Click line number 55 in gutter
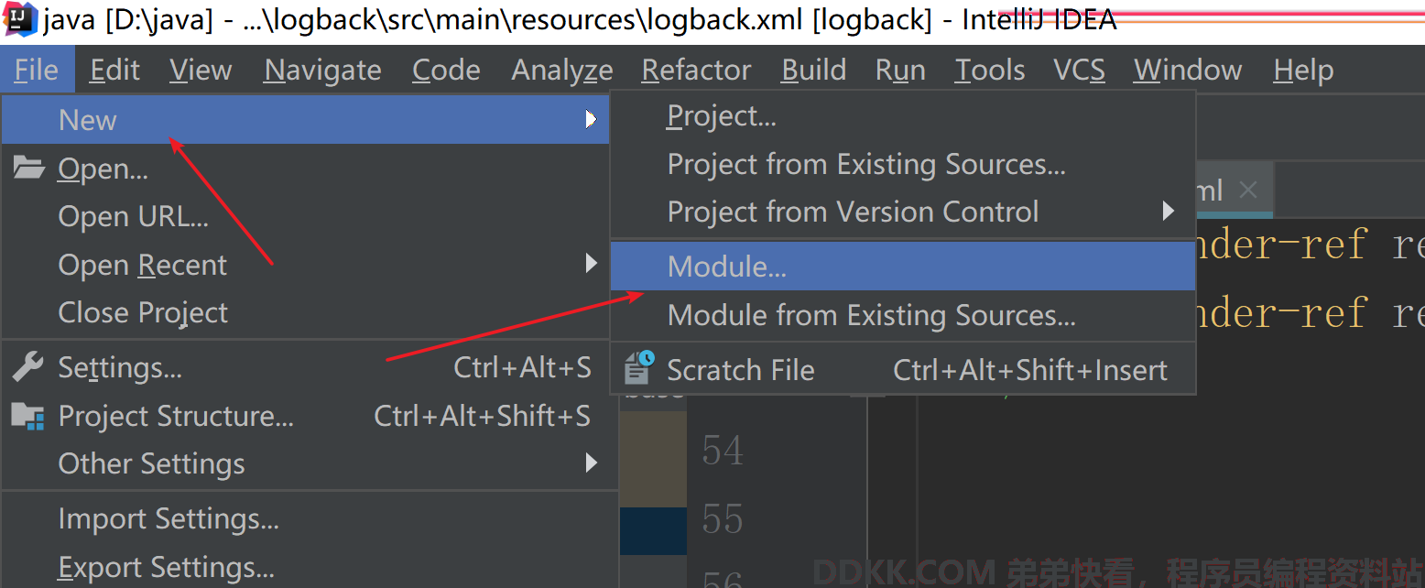The image size is (1425, 588). [723, 519]
